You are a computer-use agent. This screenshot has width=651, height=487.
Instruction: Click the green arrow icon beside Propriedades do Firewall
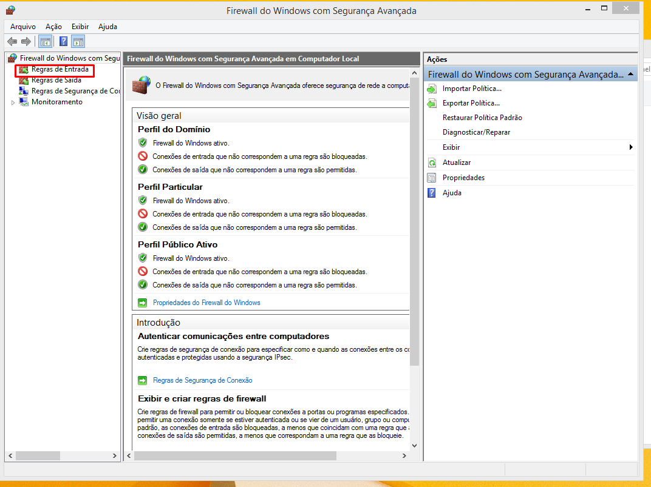[x=142, y=303]
